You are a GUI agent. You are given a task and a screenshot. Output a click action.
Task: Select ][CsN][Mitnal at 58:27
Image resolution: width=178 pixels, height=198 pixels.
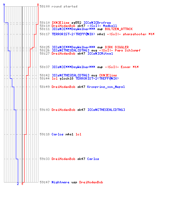pyautogui.click(x=100, y=53)
